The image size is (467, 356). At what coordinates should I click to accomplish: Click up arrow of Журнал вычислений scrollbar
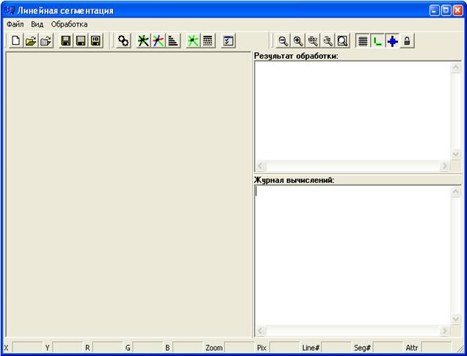pyautogui.click(x=456, y=192)
